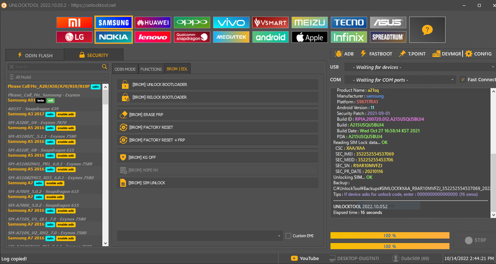The height and width of the screenshot is (264, 496).
Task: Click the lower 100 % progress bar
Action: (390, 246)
